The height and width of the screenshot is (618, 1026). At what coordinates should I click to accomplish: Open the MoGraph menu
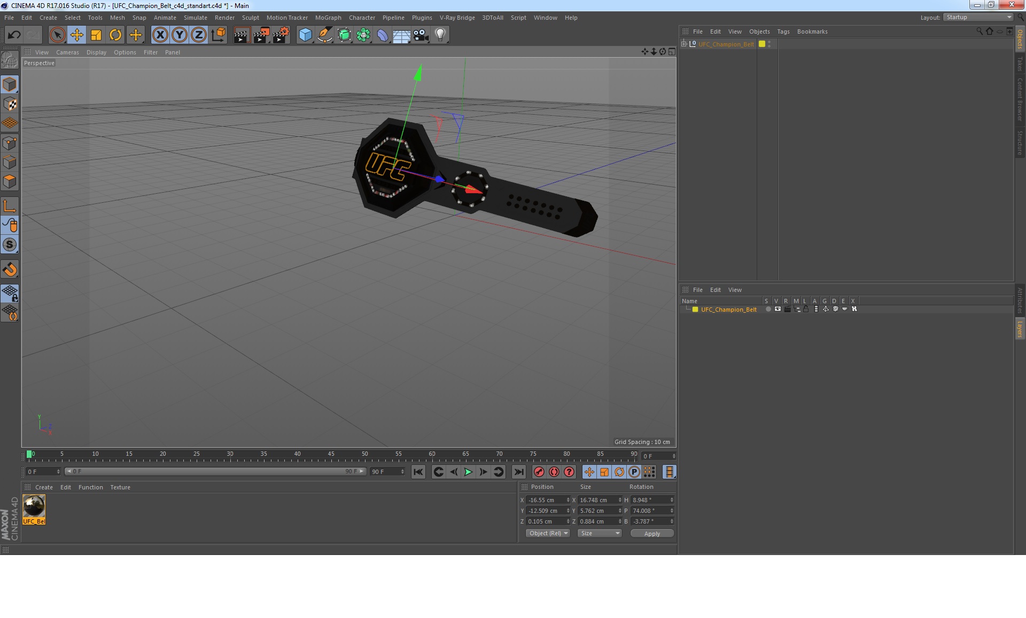pyautogui.click(x=328, y=18)
